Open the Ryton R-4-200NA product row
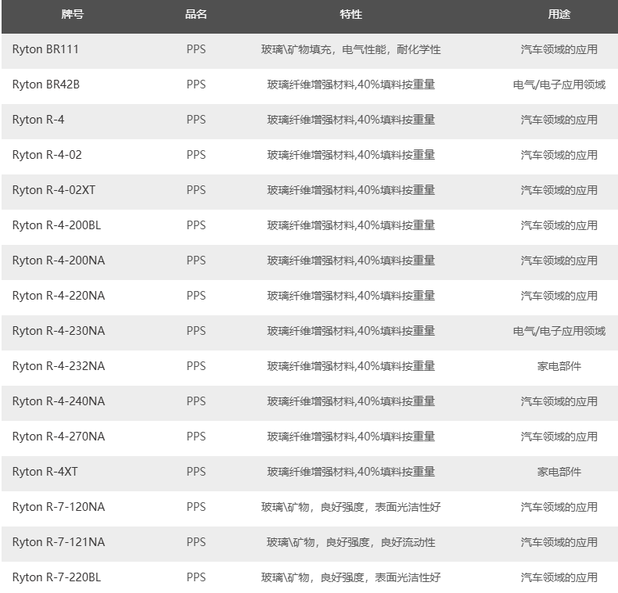The image size is (618, 593). [58, 261]
